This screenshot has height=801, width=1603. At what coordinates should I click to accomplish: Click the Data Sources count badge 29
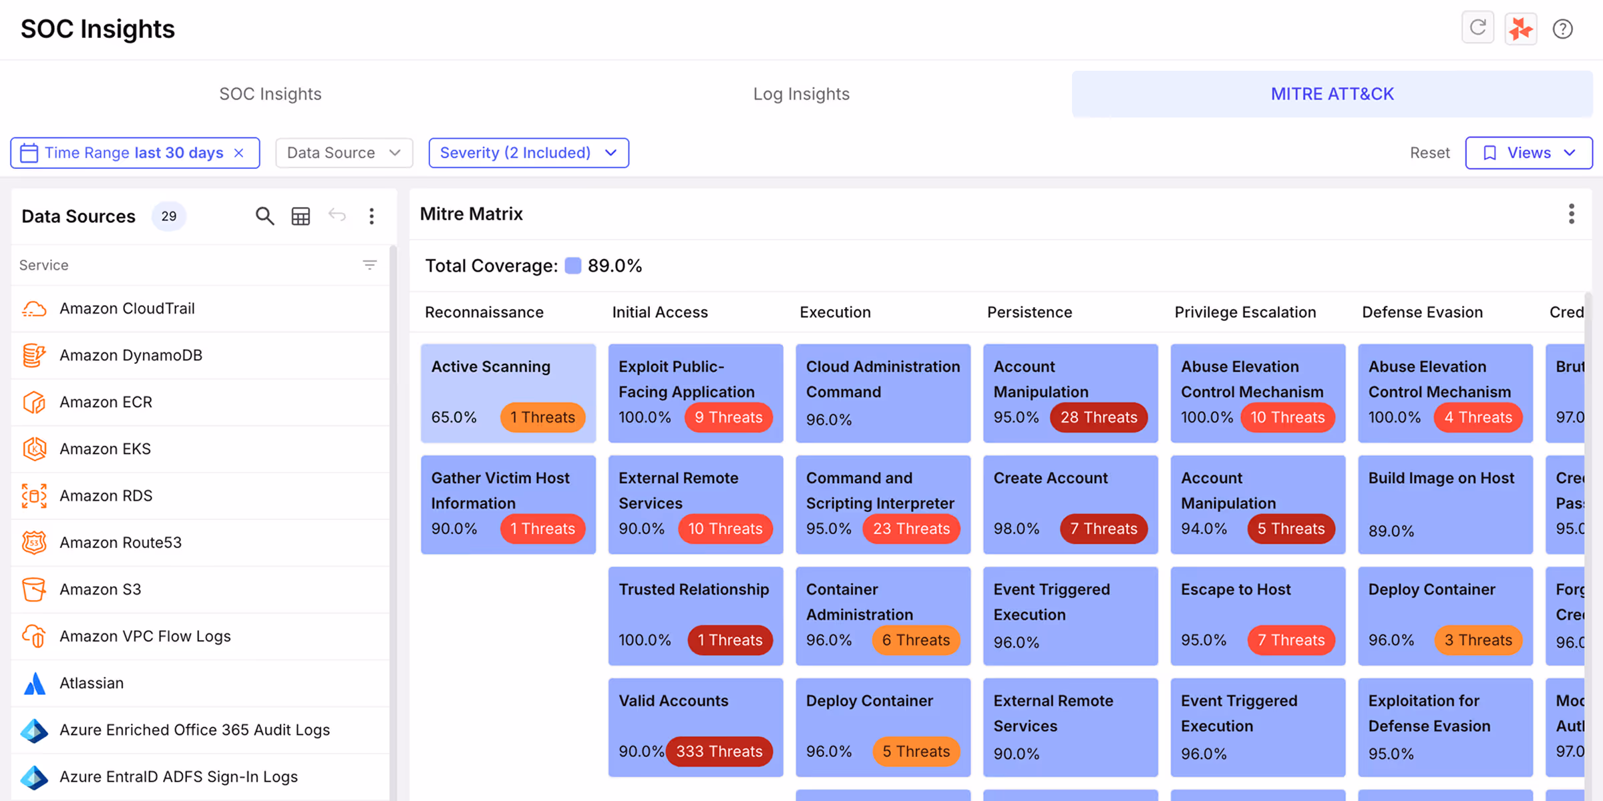(169, 216)
